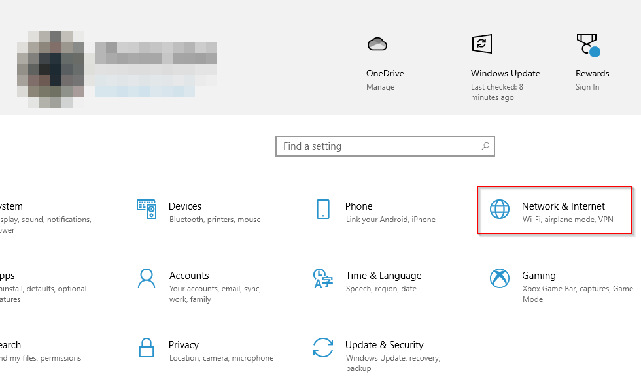641x392 pixels.
Task: Click the Phone settings icon
Action: (x=322, y=209)
